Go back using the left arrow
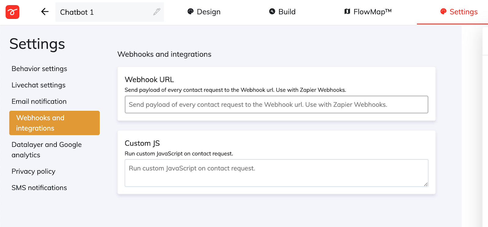The image size is (488, 227). [x=45, y=12]
